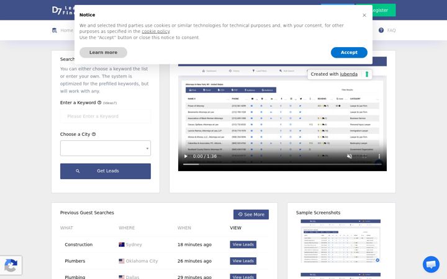Viewport: 447px width, 279px height.
Task: Focus the Please Enter a Keyword field
Action: (x=106, y=116)
